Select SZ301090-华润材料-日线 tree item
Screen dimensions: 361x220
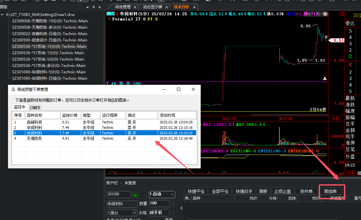[50, 78]
